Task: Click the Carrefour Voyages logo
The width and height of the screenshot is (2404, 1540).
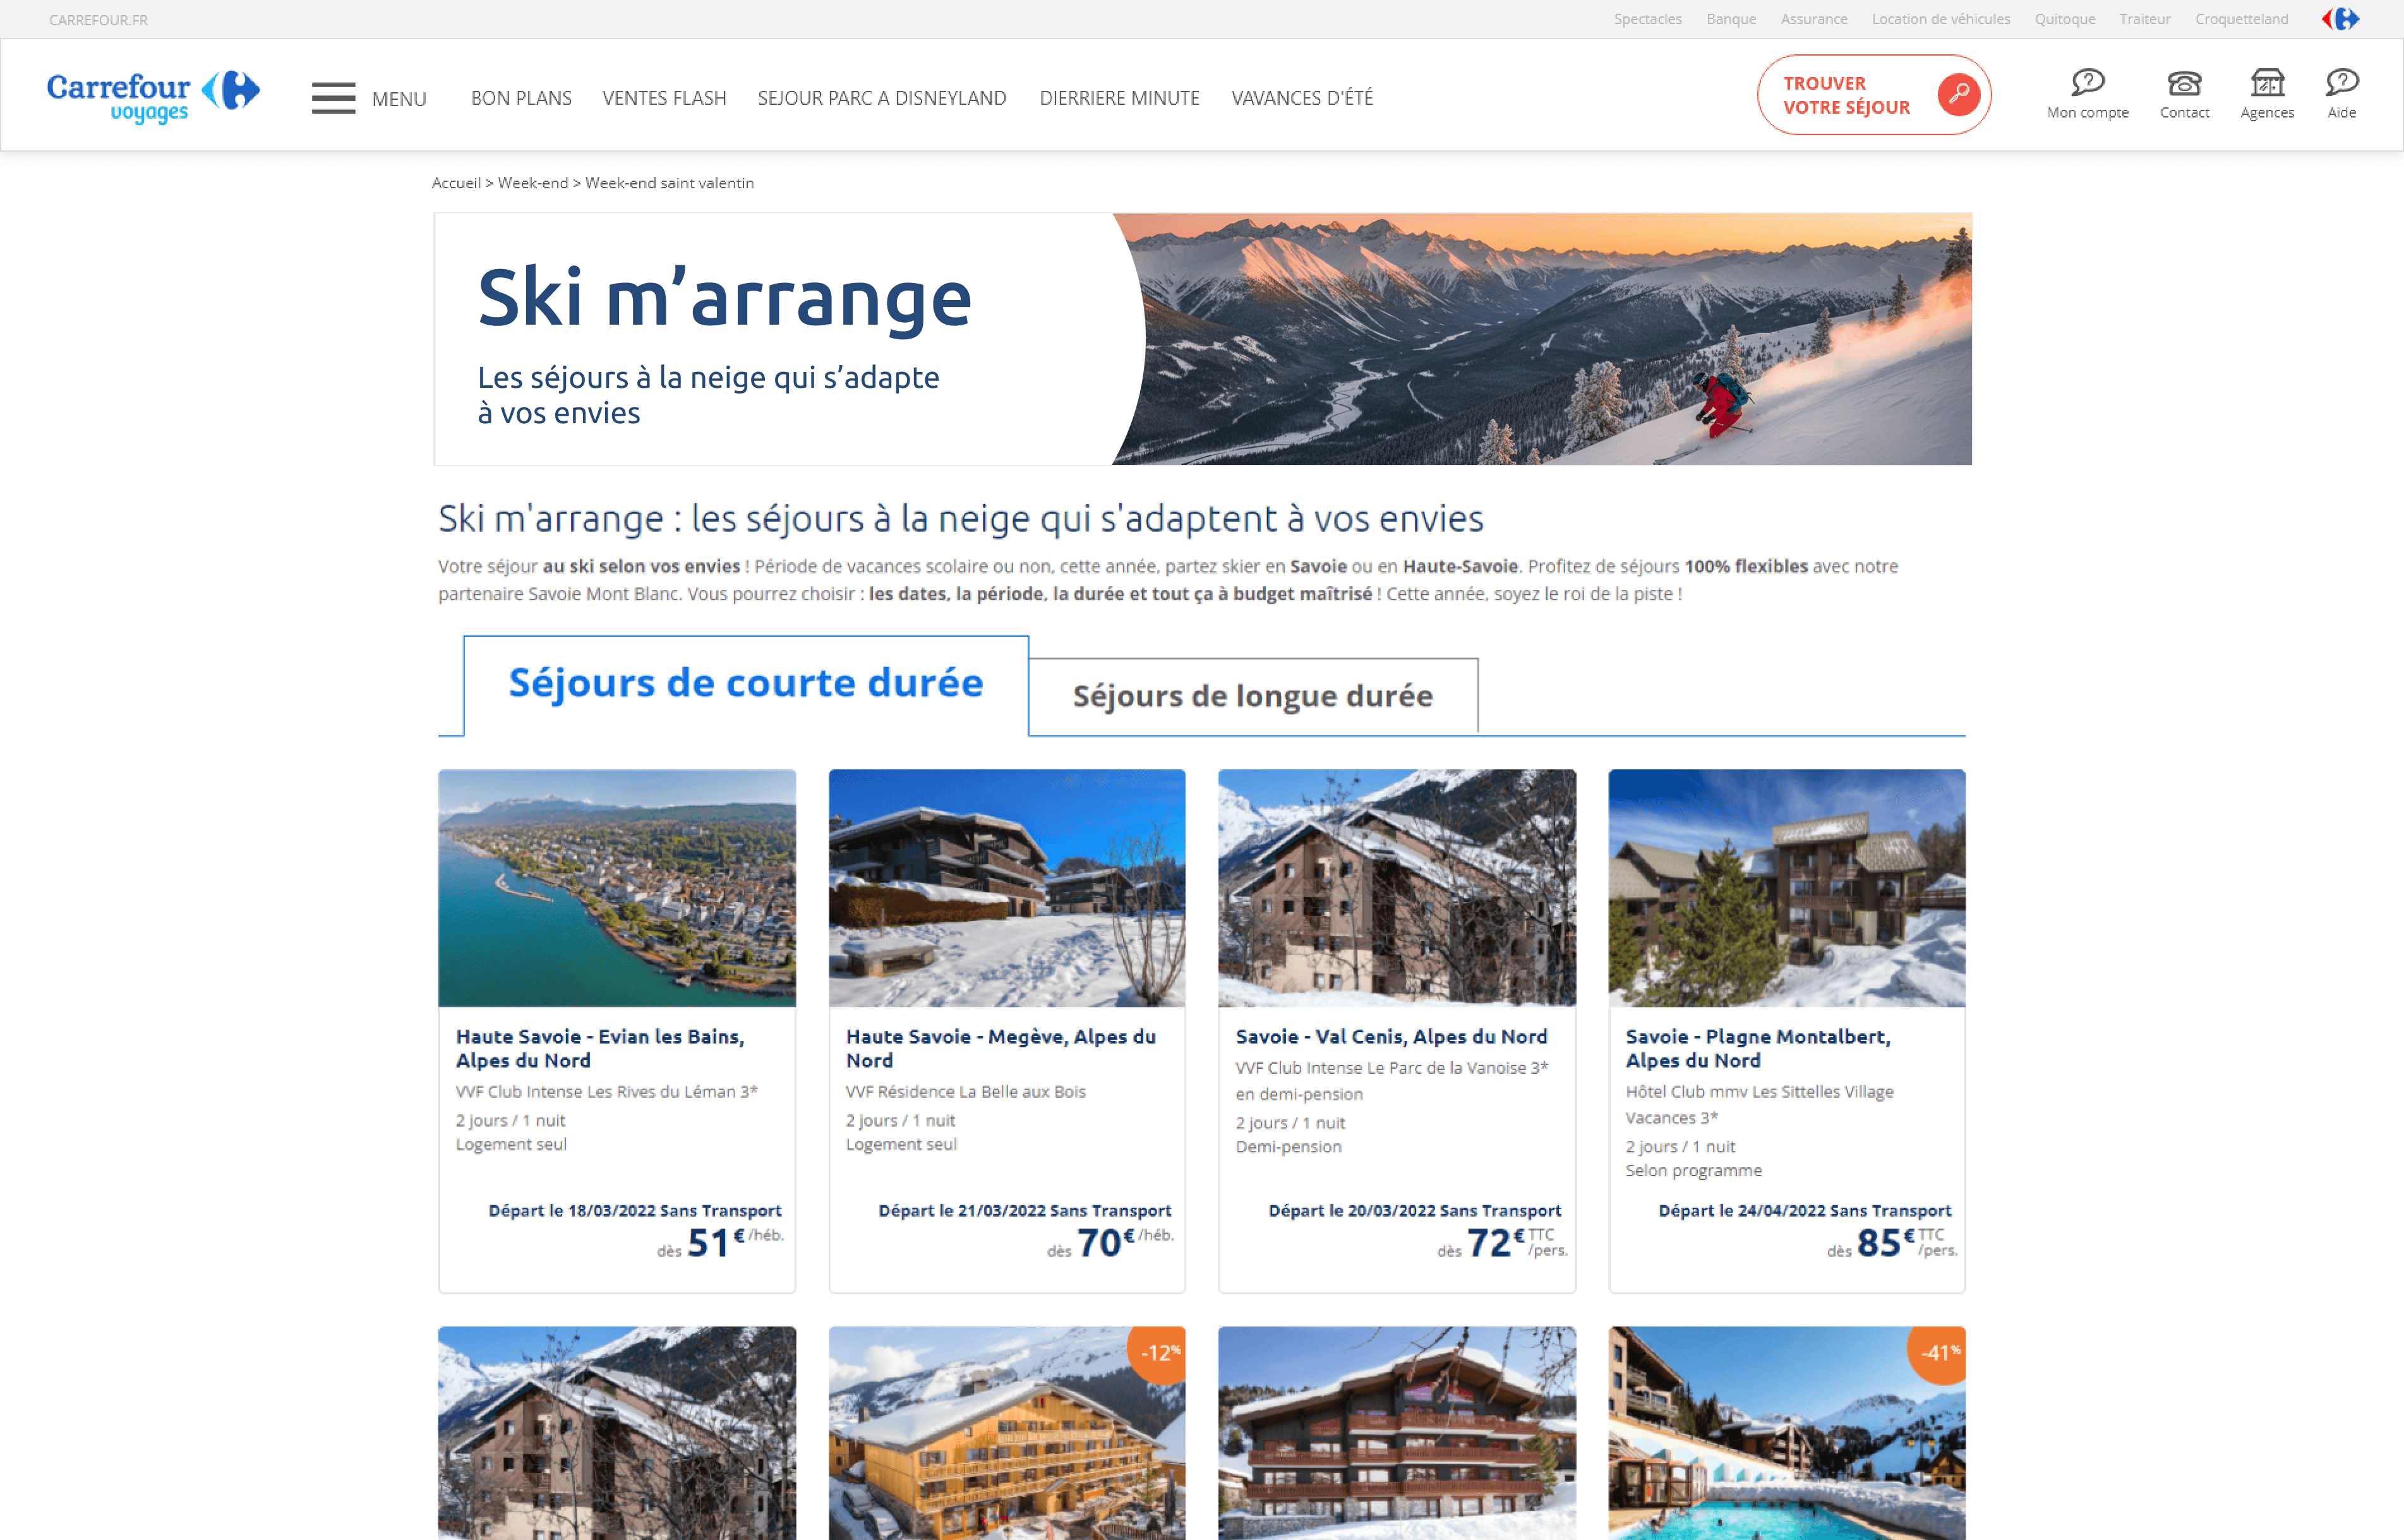Action: tap(153, 96)
